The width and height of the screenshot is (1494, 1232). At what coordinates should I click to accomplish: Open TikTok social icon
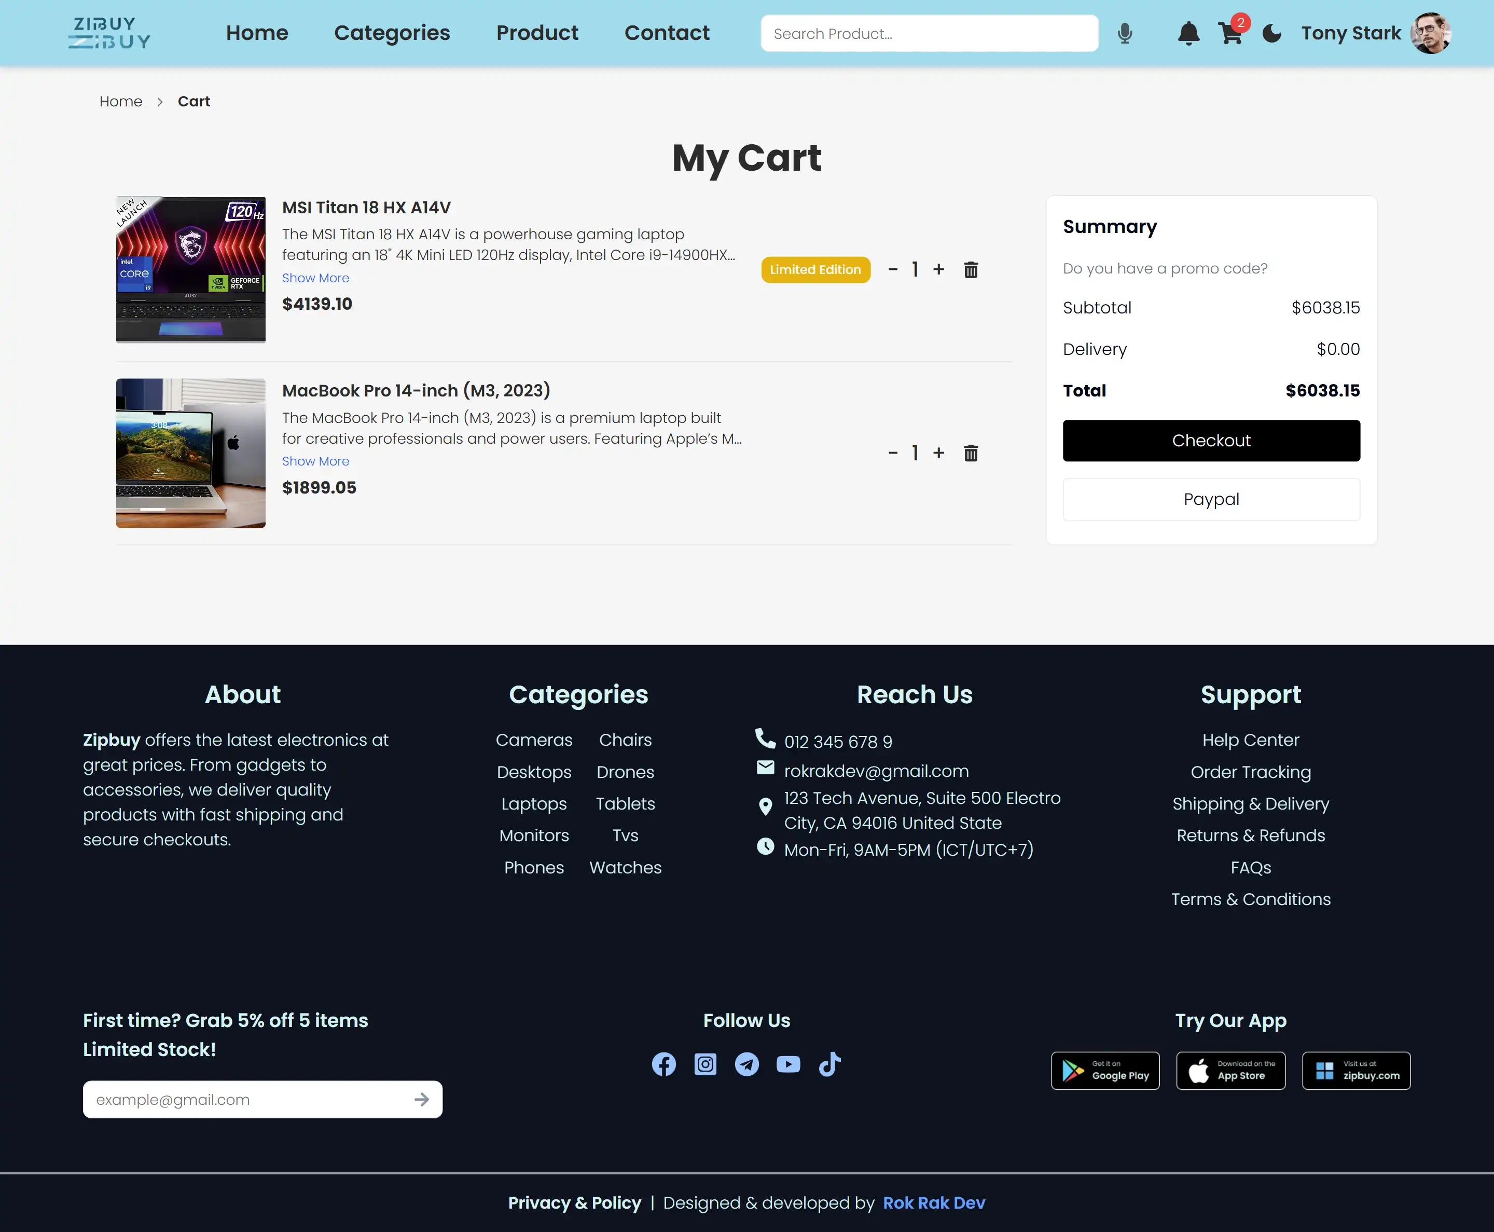[829, 1064]
